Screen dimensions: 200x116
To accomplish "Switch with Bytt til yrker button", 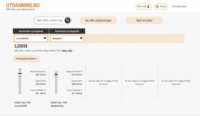I will (x=144, y=20).
